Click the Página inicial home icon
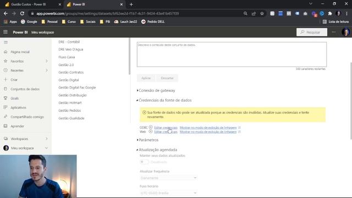Screen dimensions: 352x198 (5, 52)
